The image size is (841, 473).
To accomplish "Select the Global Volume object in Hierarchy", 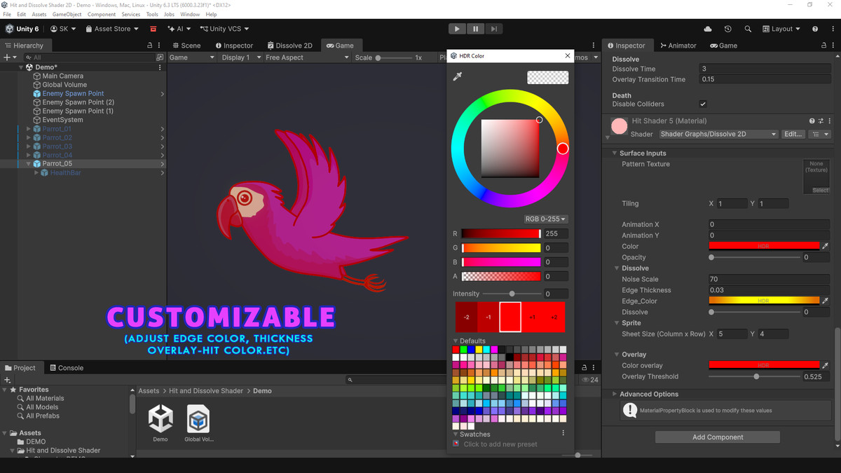I will click(64, 85).
